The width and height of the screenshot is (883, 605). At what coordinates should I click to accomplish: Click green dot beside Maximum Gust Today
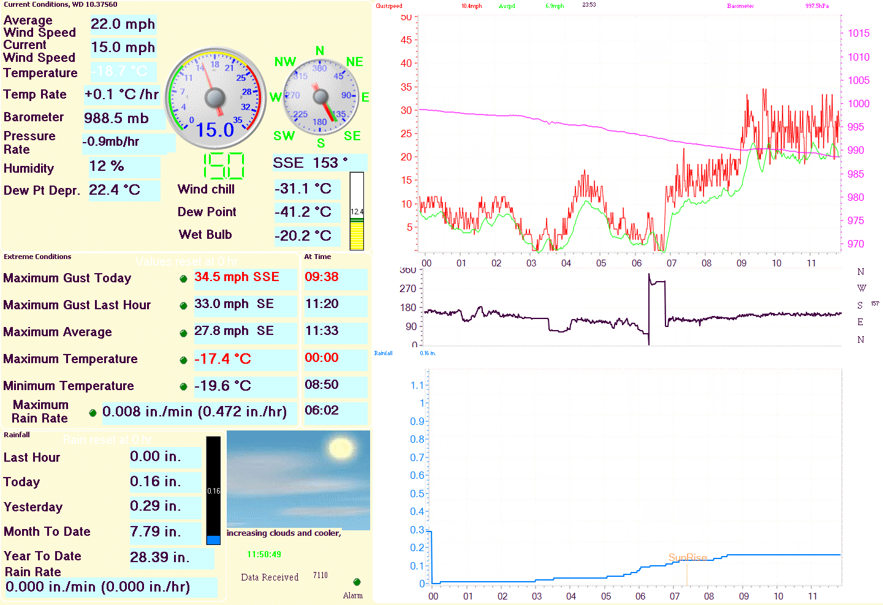183,279
